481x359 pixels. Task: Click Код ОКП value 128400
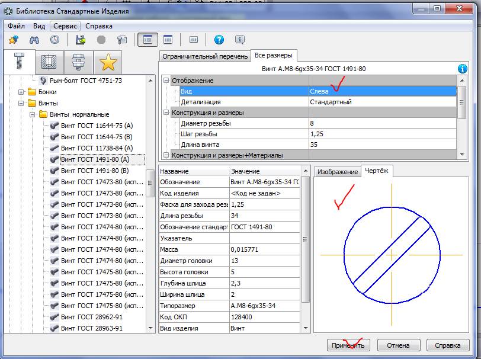click(x=265, y=317)
